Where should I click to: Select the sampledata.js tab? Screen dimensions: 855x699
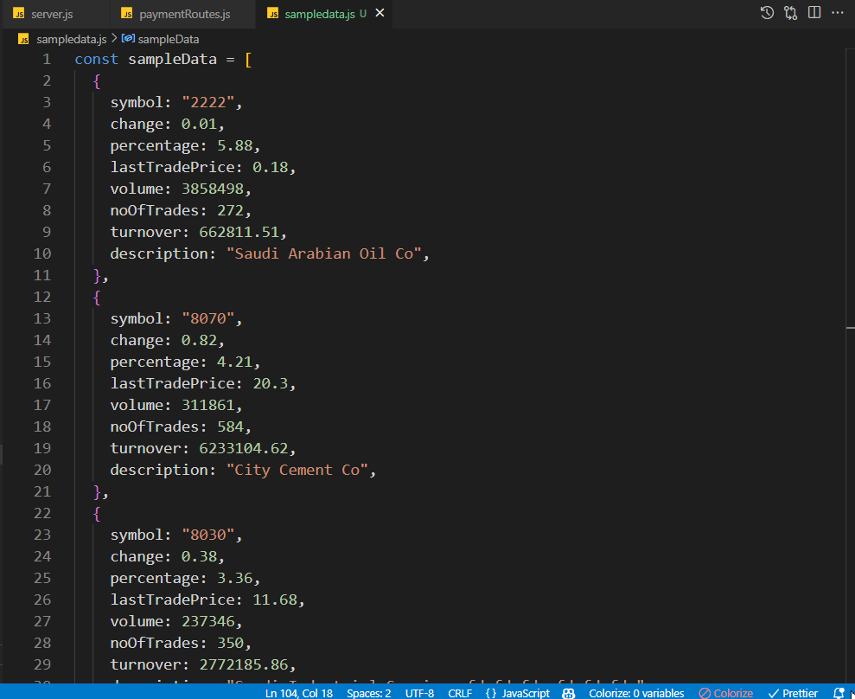(x=319, y=14)
